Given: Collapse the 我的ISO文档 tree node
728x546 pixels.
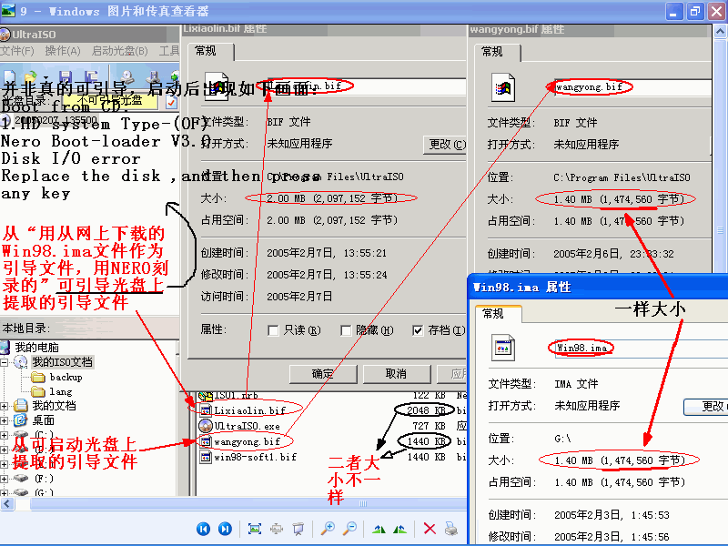Looking at the screenshot, I should (5, 362).
